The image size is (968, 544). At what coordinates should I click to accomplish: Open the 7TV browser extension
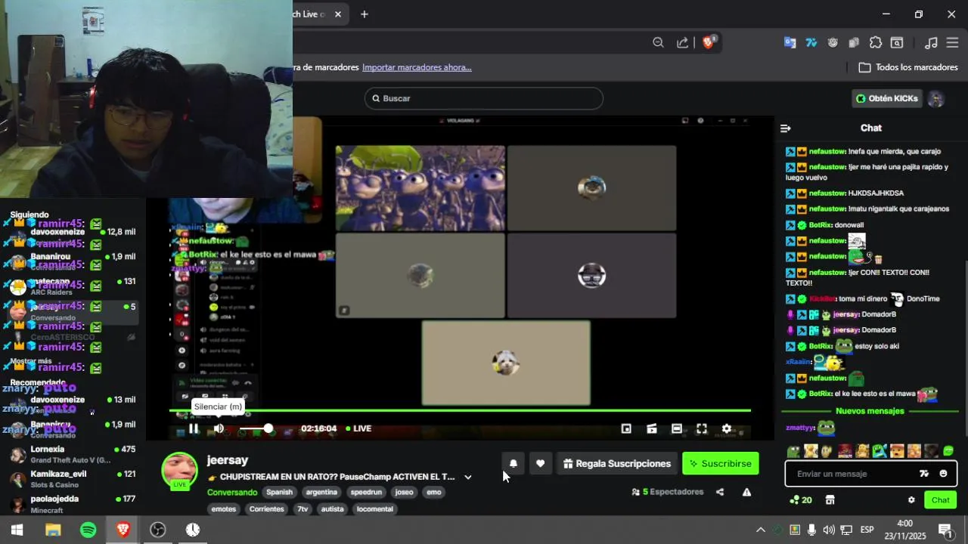(811, 43)
